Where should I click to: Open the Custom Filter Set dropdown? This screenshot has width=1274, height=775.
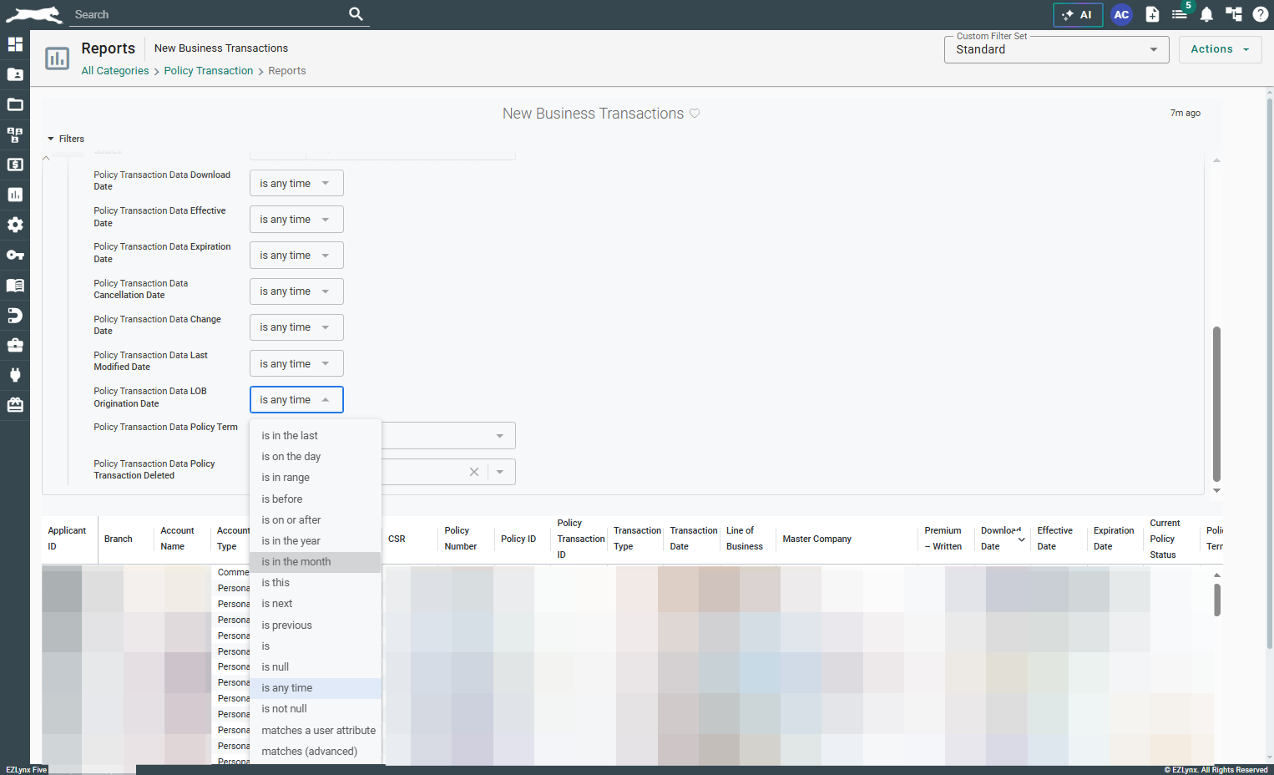(x=1057, y=49)
